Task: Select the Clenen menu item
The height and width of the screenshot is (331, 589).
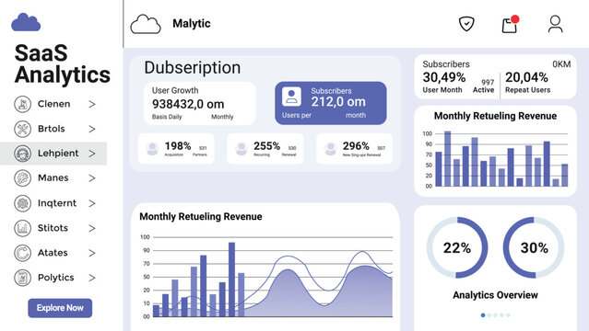Action: pos(54,104)
